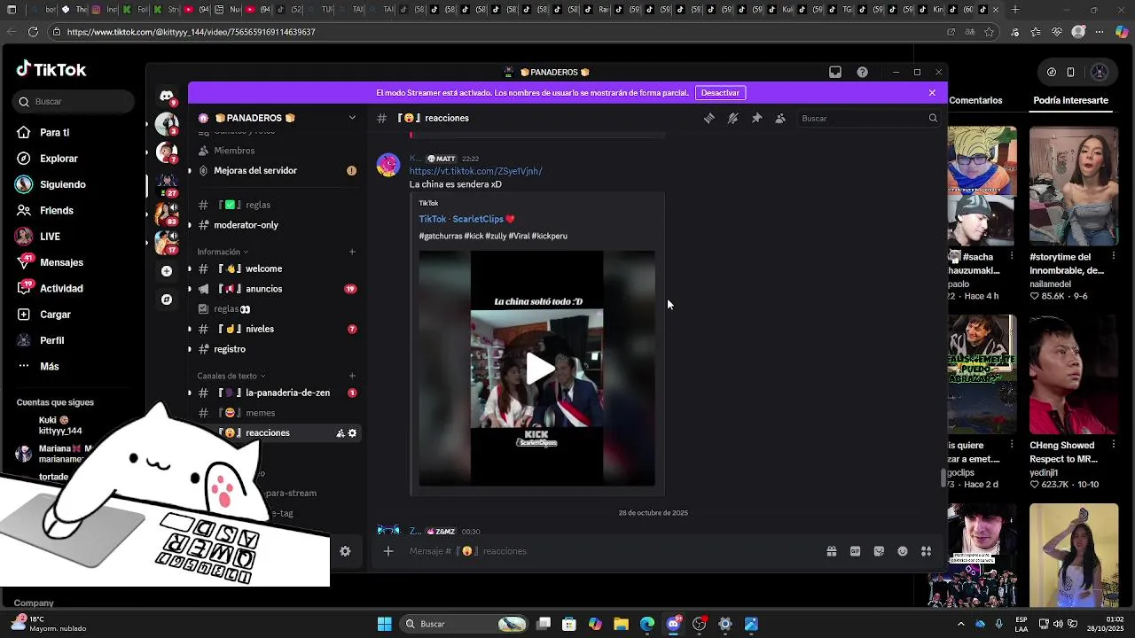Open Windows Start menu
1135x638 pixels.
click(x=384, y=624)
